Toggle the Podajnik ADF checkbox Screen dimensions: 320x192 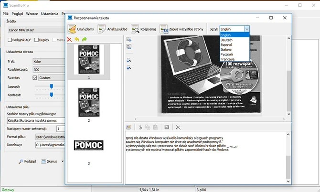click(10, 40)
